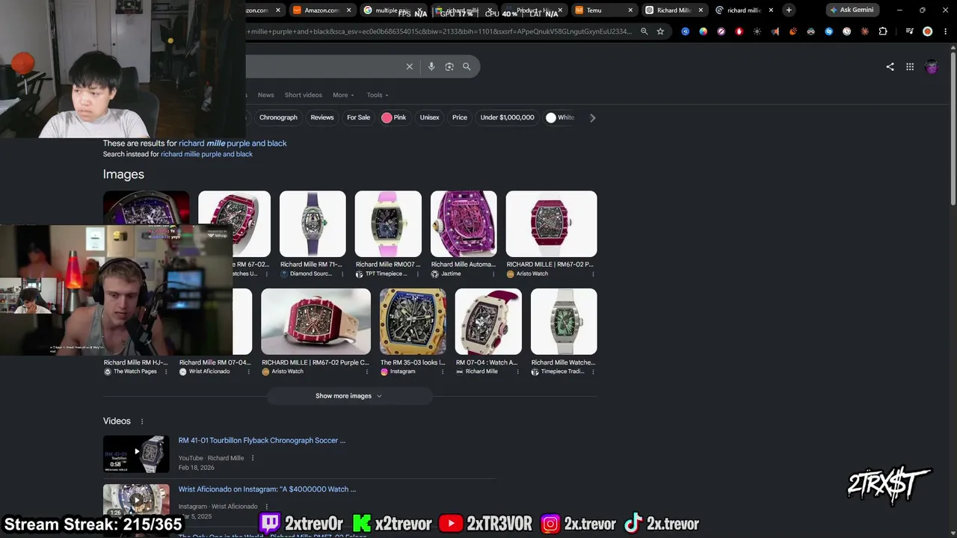Open the Chrome three-dot menu
This screenshot has width=957, height=538.
945,31
